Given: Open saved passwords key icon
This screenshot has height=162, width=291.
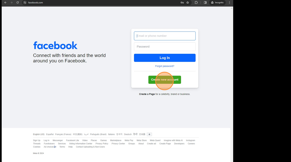Looking at the screenshot, I should (x=182, y=3).
